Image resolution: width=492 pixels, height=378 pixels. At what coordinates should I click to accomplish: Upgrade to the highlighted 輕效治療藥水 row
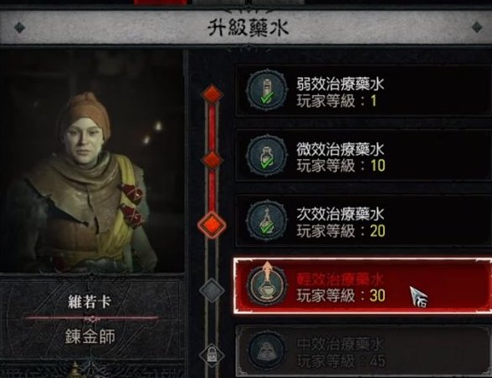363,286
